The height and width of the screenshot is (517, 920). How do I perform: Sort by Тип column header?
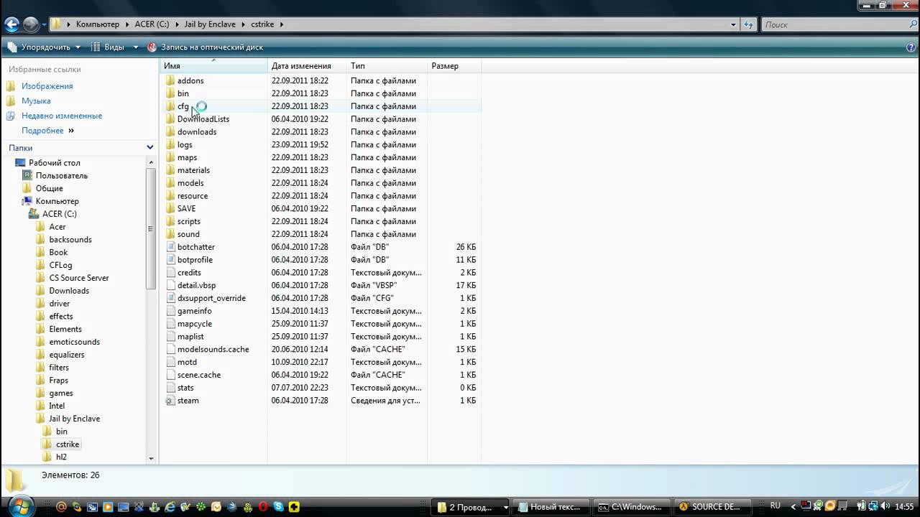tap(387, 66)
